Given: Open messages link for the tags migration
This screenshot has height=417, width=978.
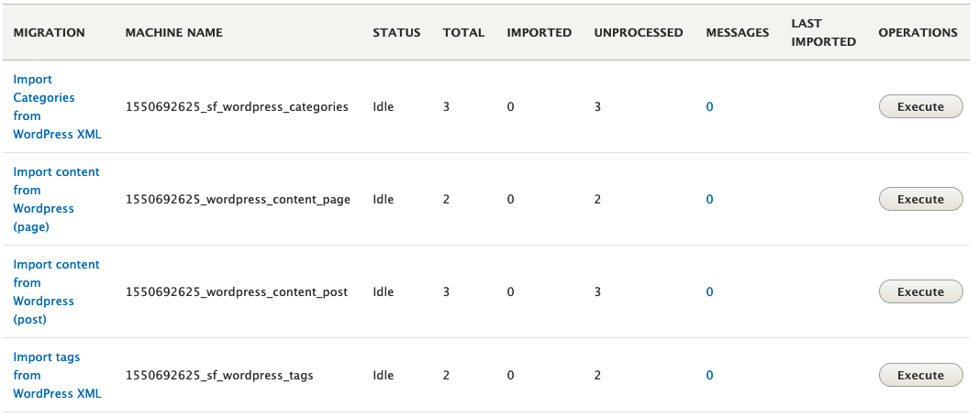Looking at the screenshot, I should pyautogui.click(x=709, y=375).
